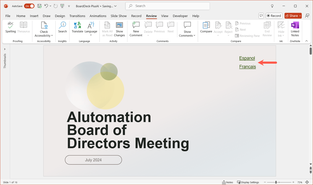Open the Insights Search tool
Screen dimensions: 313x185
(x=63, y=27)
